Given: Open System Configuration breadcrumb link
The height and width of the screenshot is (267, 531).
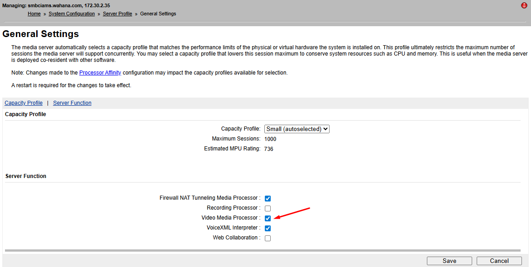Looking at the screenshot, I should (72, 14).
